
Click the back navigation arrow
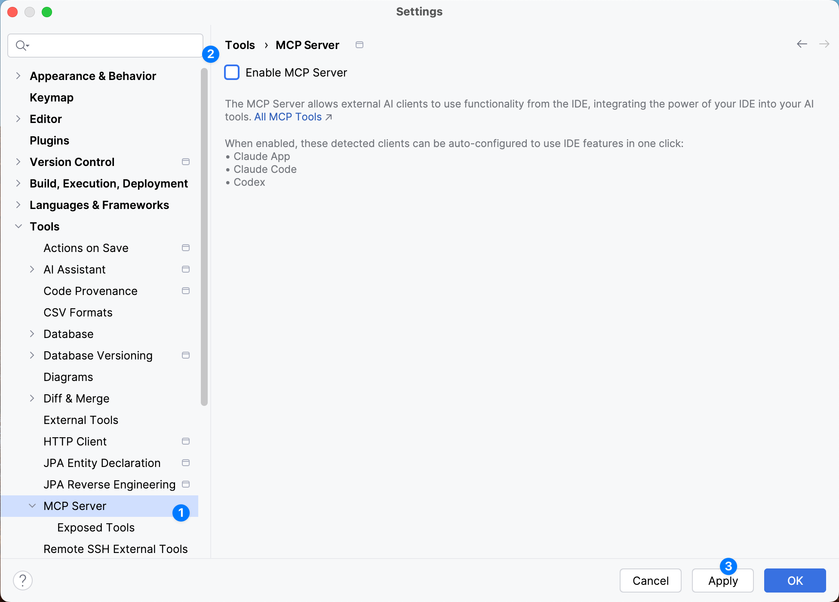pyautogui.click(x=802, y=44)
